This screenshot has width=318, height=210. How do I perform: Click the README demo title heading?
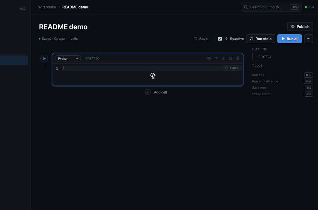(63, 27)
